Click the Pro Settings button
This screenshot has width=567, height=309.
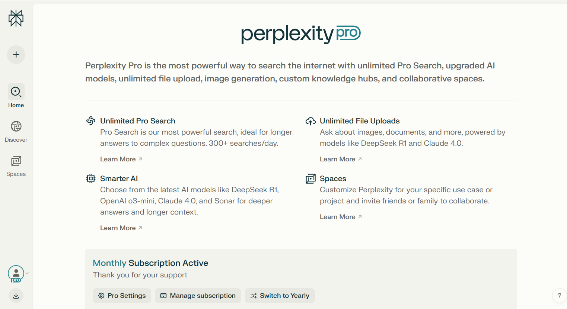coord(122,296)
